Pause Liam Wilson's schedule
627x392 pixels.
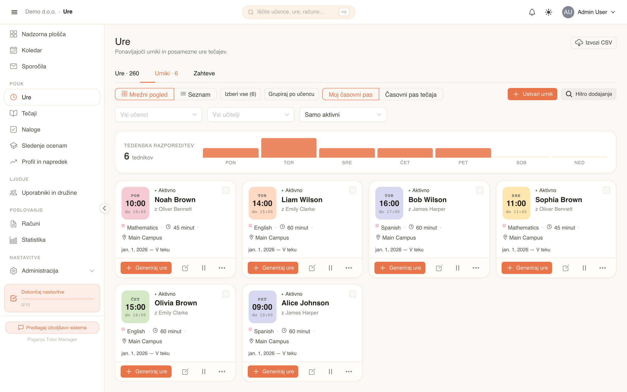[x=330, y=268]
